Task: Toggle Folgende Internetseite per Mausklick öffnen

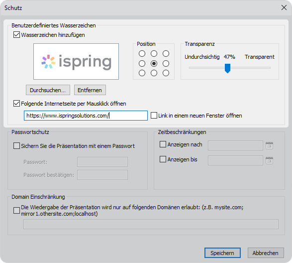Action: [16, 103]
